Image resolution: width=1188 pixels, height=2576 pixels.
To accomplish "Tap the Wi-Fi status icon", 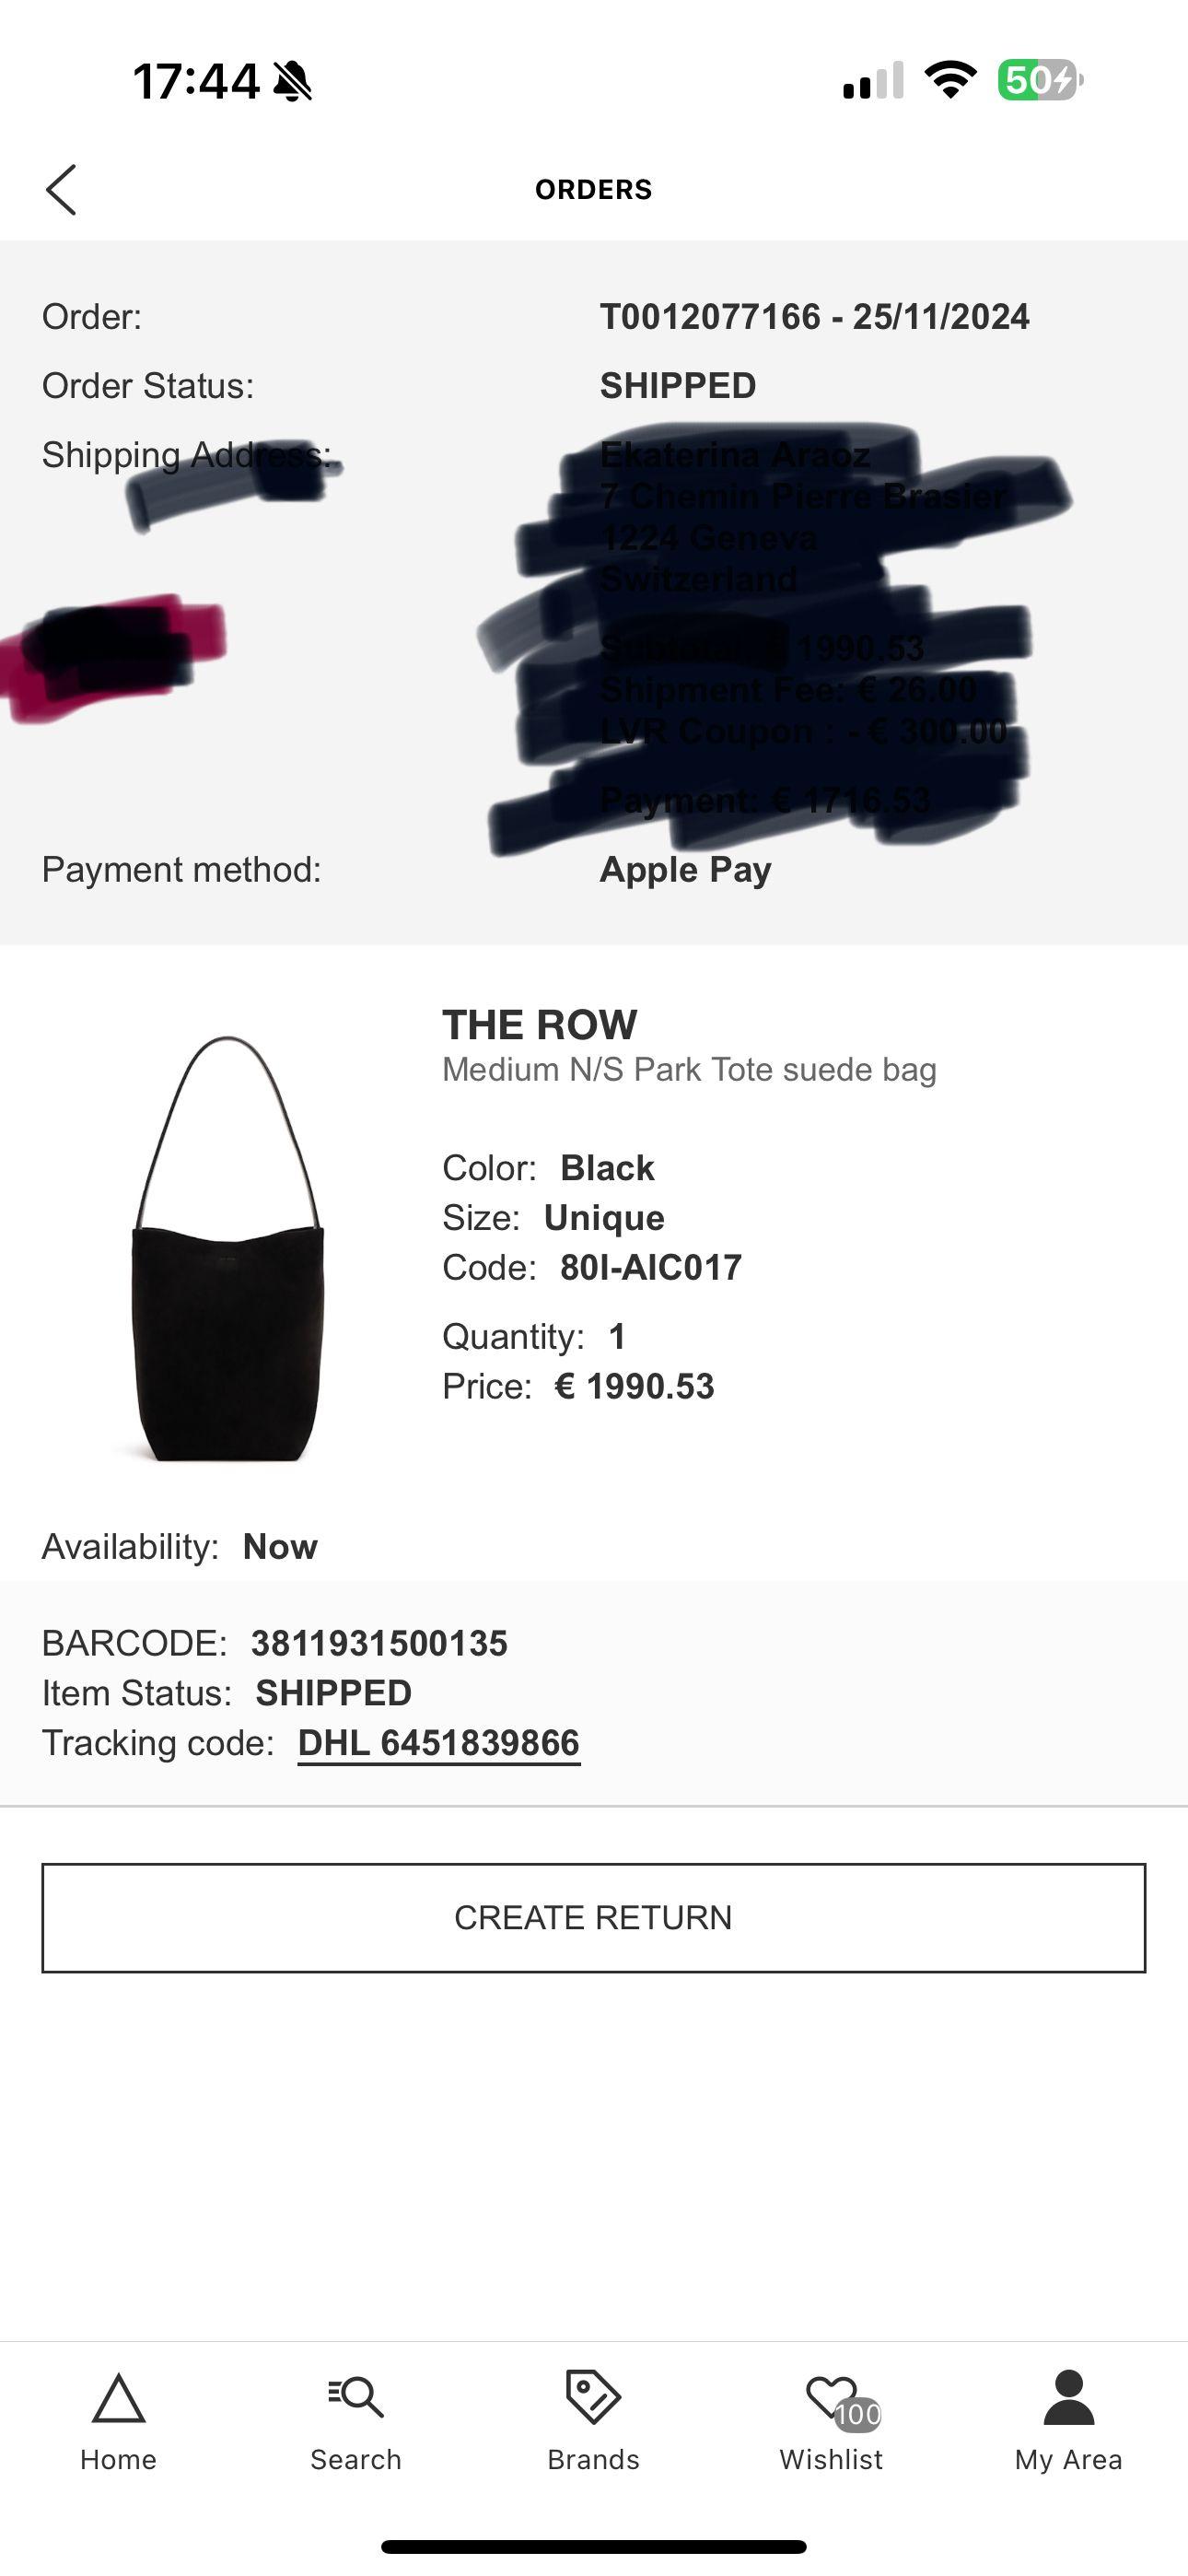I will click(949, 79).
